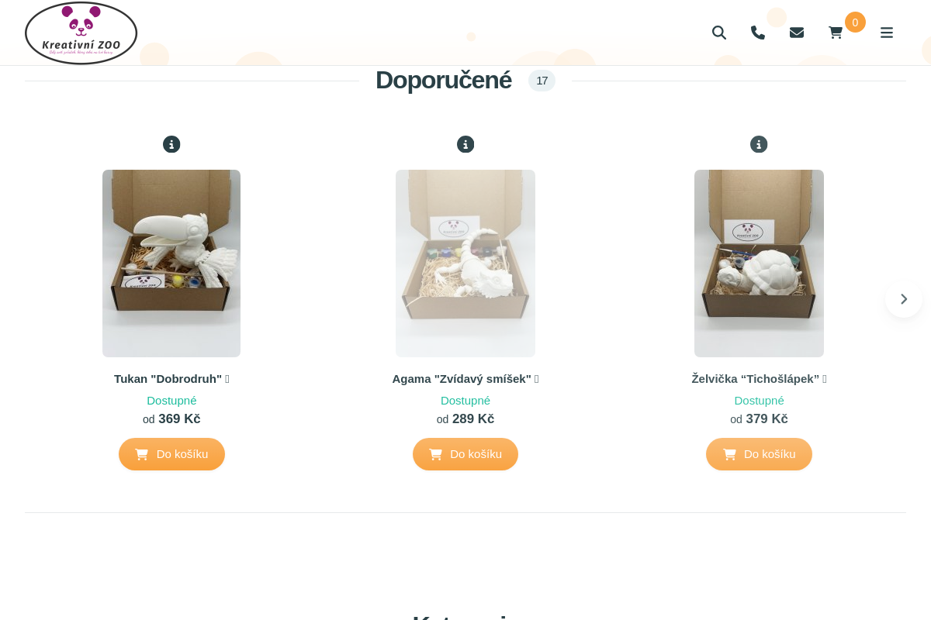The height and width of the screenshot is (620, 931).
Task: Open the Tukan product image
Action: coord(171,263)
